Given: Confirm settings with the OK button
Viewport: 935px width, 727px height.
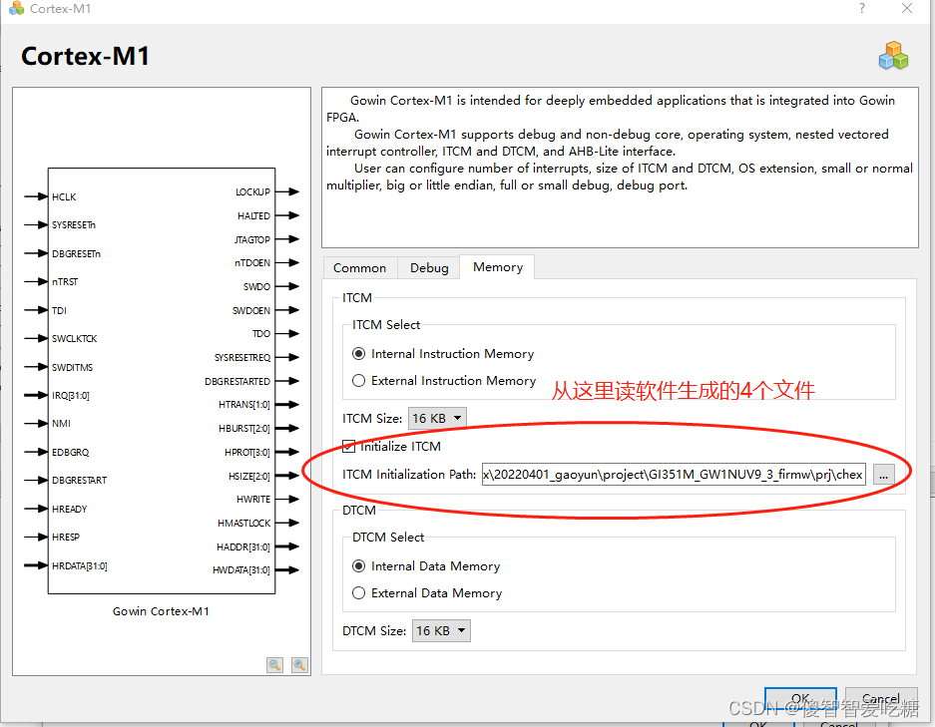Looking at the screenshot, I should pyautogui.click(x=800, y=698).
